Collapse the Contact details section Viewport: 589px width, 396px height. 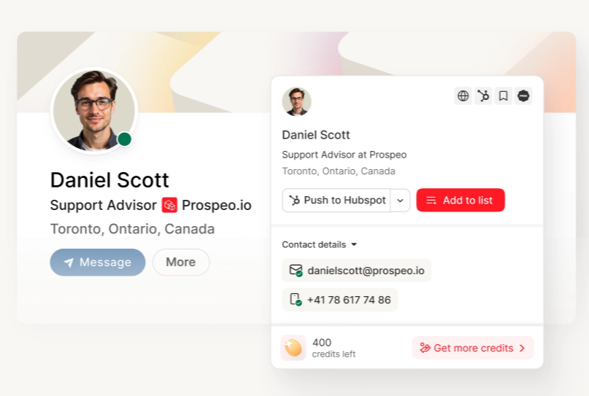pyautogui.click(x=319, y=245)
